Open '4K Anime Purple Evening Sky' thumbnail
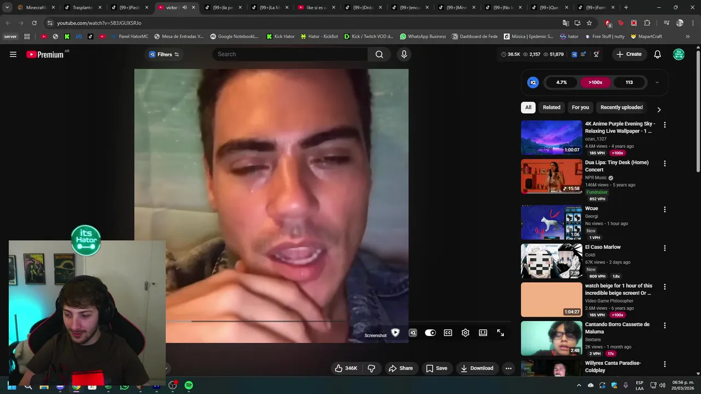 (x=551, y=138)
